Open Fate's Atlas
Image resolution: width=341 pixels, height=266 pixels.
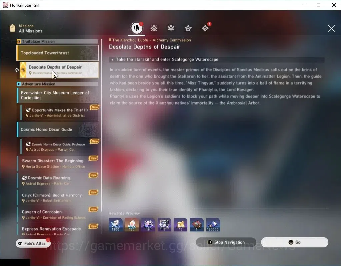coord(33,243)
